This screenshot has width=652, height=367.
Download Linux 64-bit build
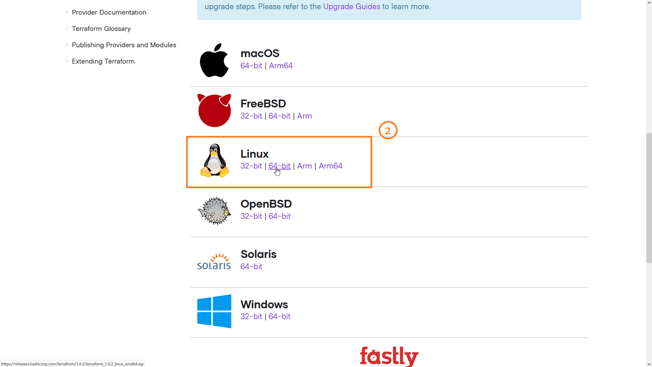279,166
